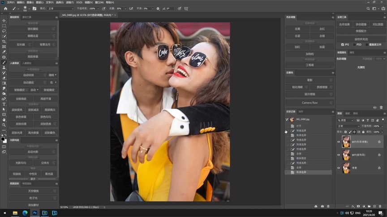Select the Crop tool
Viewport: 387px width, 217px height.
(x=4, y=41)
